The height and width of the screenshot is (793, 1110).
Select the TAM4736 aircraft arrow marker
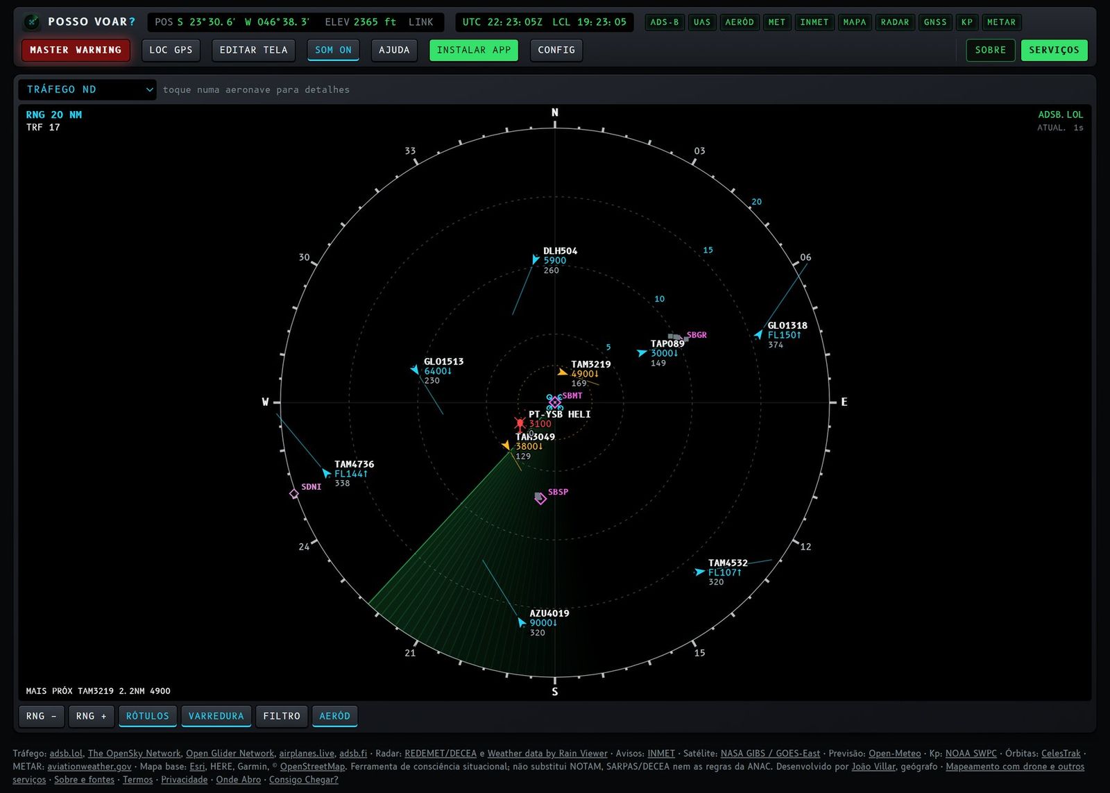point(325,473)
